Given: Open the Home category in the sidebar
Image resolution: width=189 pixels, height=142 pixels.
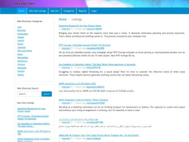Looking at the screenshot, I should 20,44.
